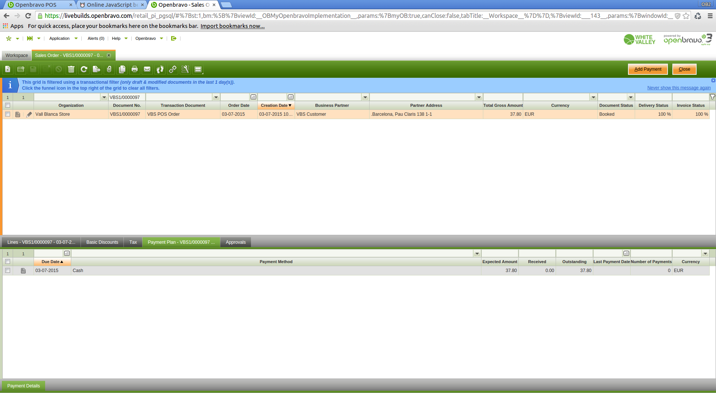
Task: Click the envelope email icon
Action: click(x=147, y=69)
